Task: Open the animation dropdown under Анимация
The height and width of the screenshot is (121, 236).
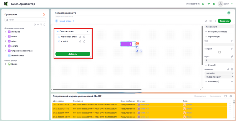Action: pos(219,73)
